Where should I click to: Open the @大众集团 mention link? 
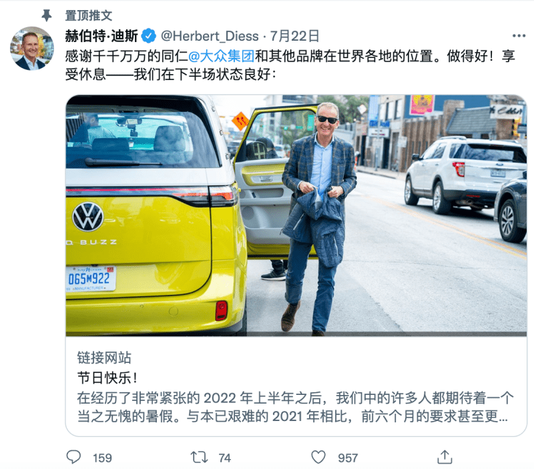(x=222, y=56)
